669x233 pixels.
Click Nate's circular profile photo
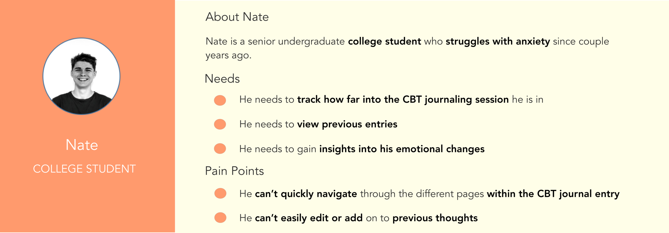tap(81, 76)
